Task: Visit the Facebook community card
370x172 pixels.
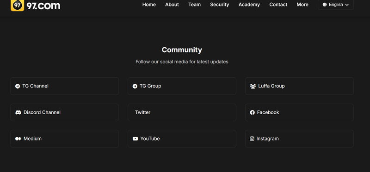Action: point(299,112)
